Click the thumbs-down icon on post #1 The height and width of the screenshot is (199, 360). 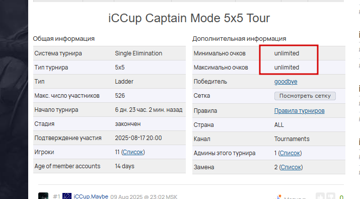click(x=331, y=196)
